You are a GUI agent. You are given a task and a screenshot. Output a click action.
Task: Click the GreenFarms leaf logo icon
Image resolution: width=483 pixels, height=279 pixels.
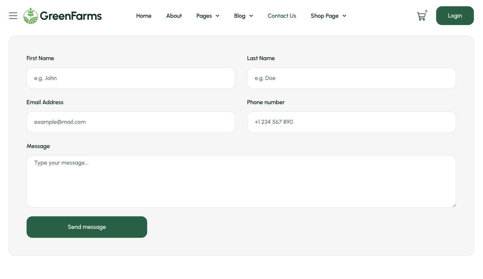tap(30, 16)
